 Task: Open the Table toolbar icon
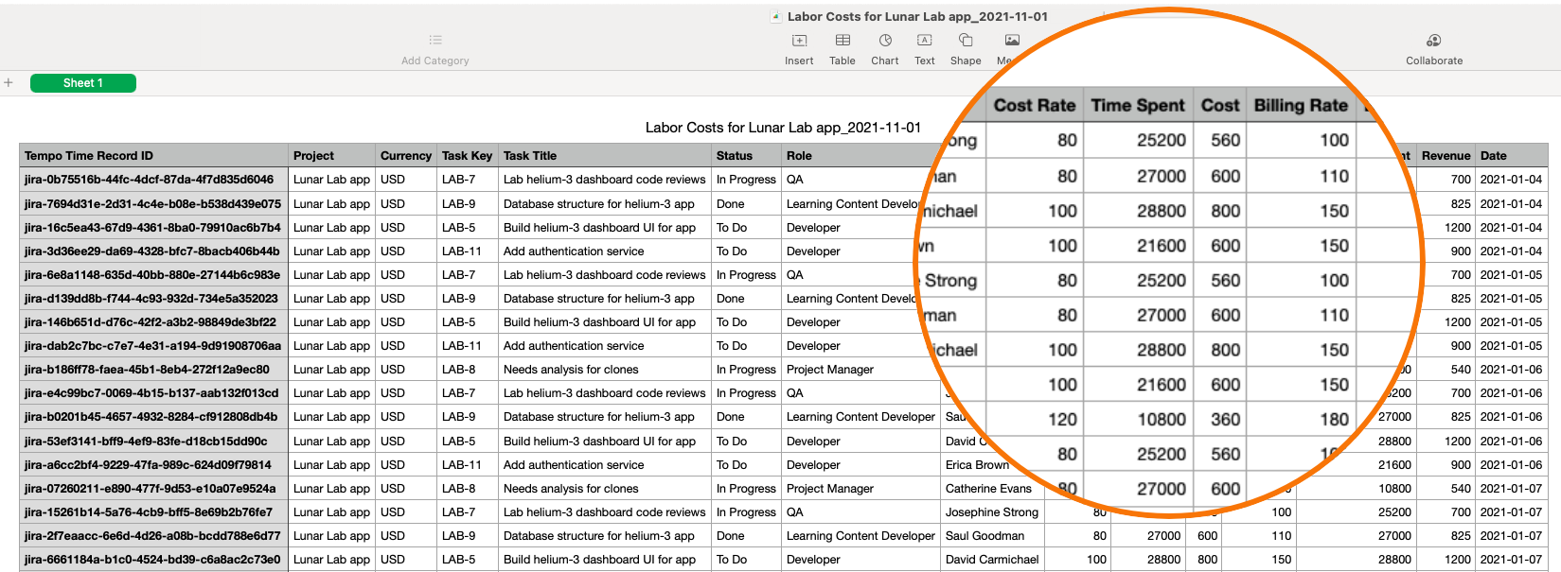pyautogui.click(x=843, y=41)
